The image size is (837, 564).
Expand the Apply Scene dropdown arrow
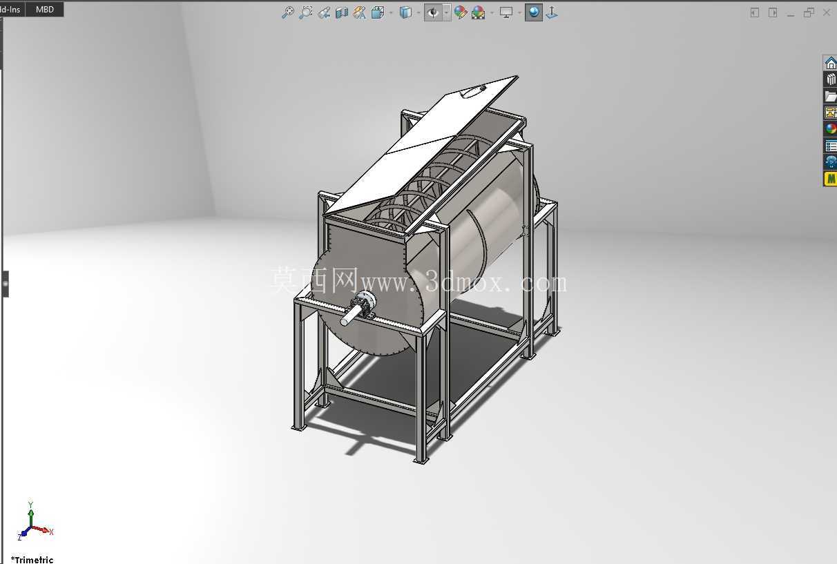(x=492, y=12)
